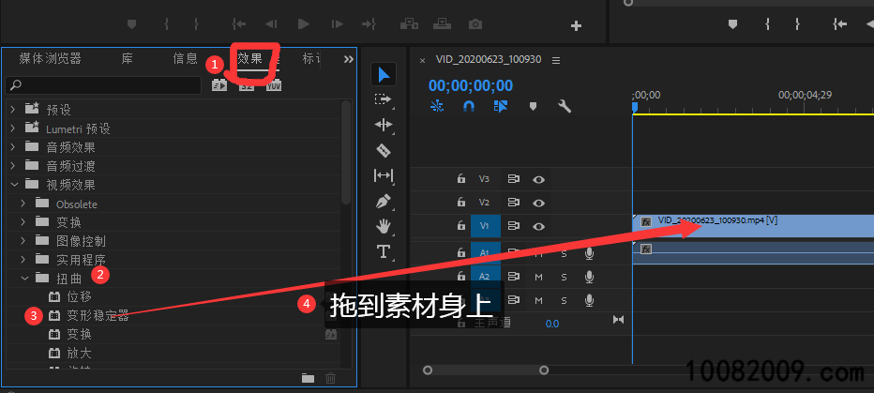Solo audio track A1
Image resolution: width=874 pixels, height=393 pixels.
(564, 254)
